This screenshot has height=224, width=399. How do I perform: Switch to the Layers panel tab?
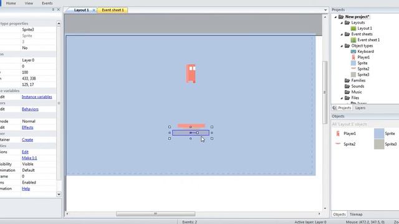(360, 108)
